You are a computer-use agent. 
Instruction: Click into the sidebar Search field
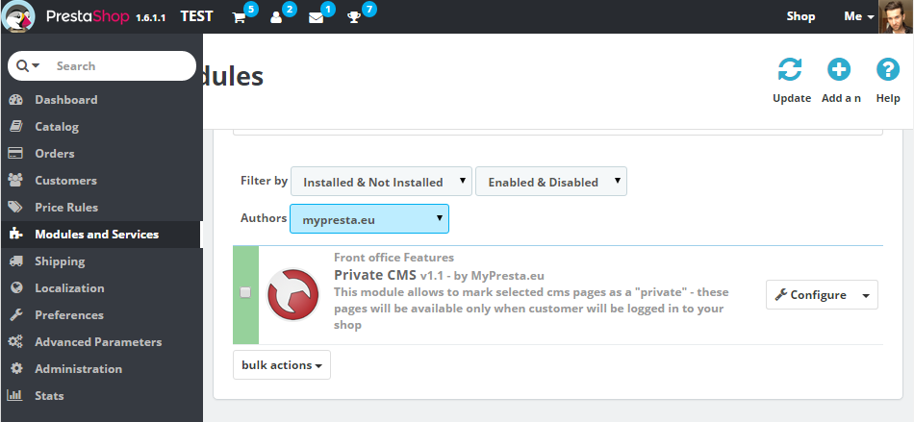coord(122,65)
